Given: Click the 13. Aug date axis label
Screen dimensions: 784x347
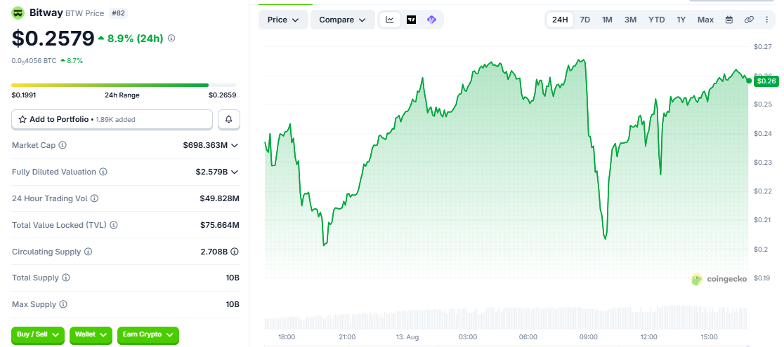Looking at the screenshot, I should [407, 337].
